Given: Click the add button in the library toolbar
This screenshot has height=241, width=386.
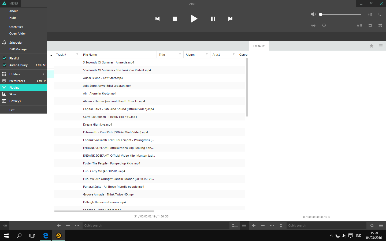Looking at the screenshot, I should 59,225.
